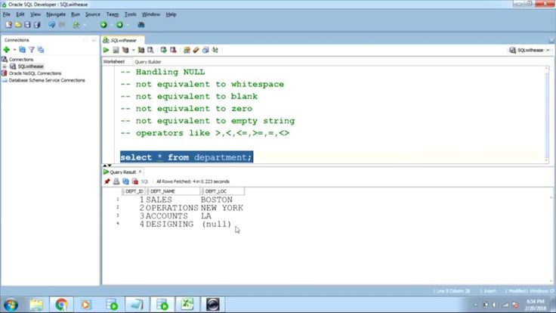Select the Worksheet tab

[x=114, y=62]
